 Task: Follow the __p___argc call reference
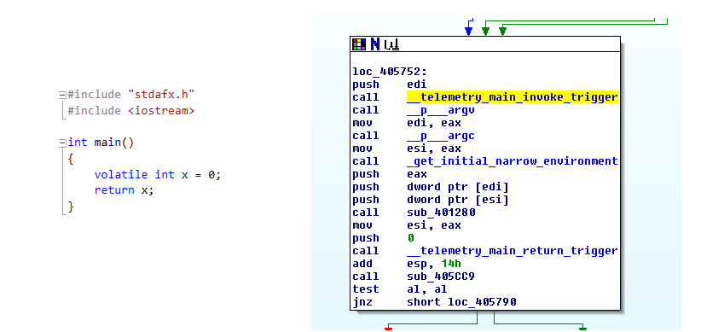(x=440, y=136)
